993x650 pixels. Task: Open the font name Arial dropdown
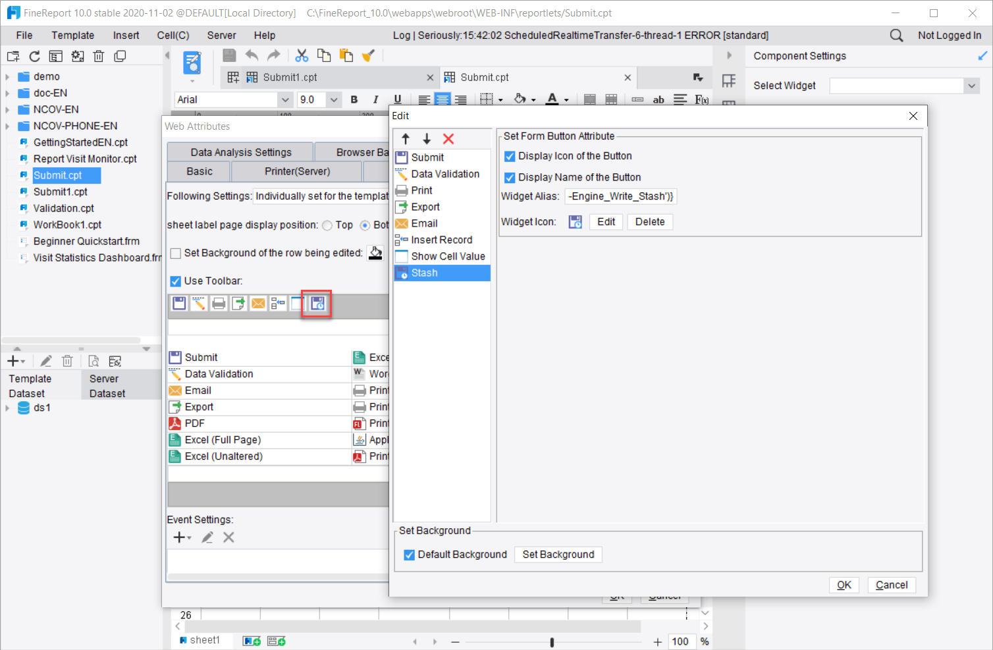(x=285, y=100)
